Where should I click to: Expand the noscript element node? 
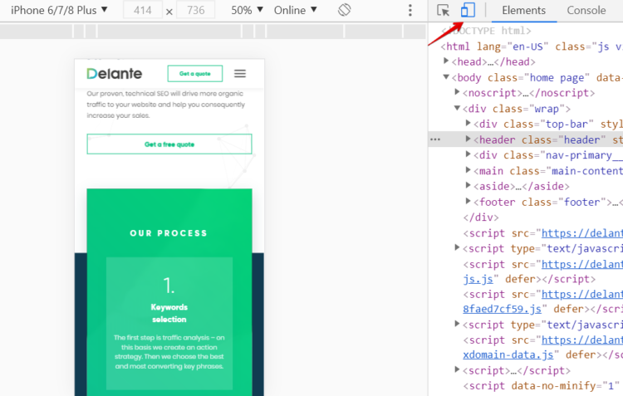[457, 92]
